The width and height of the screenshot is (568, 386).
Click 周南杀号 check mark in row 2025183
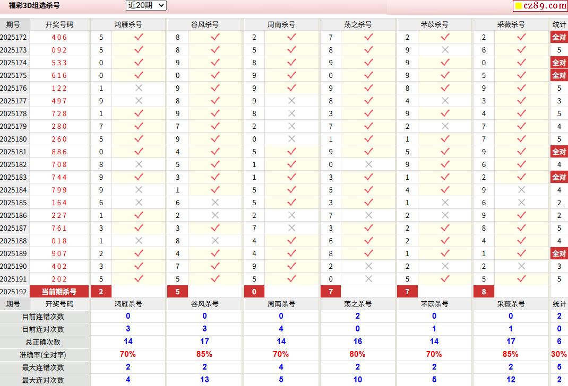tap(291, 177)
